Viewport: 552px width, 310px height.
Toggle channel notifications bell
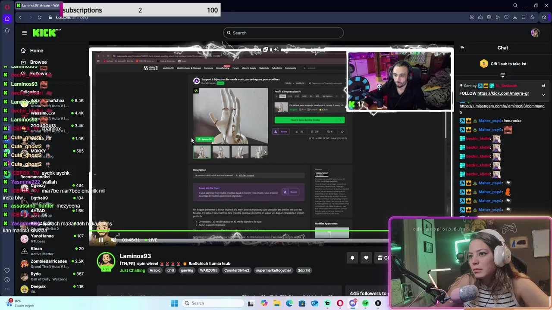point(352,258)
